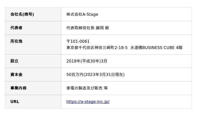Click the URL row label
This screenshot has height=116, width=201.
click(x=15, y=101)
